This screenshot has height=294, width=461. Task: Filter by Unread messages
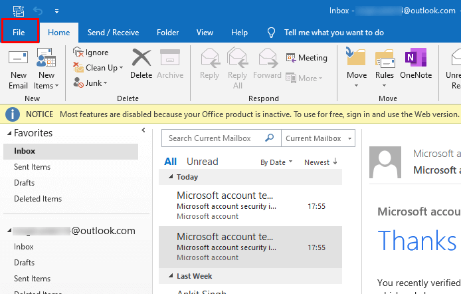203,162
